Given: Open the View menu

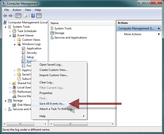Looking at the screenshot, I should point(28,10).
